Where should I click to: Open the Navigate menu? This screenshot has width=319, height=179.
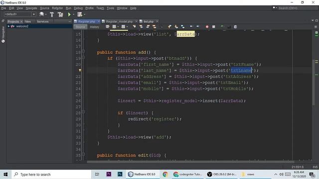click(31, 8)
